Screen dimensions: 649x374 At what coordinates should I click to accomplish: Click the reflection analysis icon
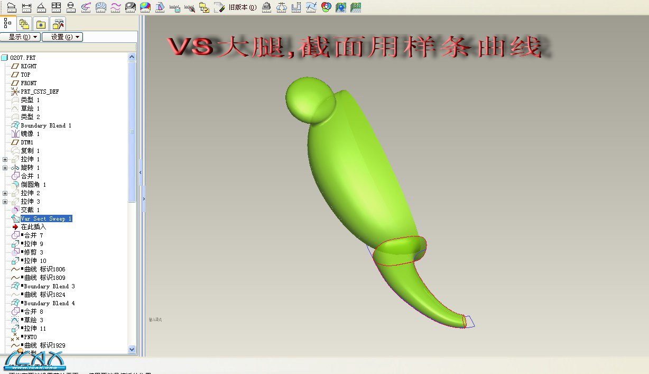[130, 7]
